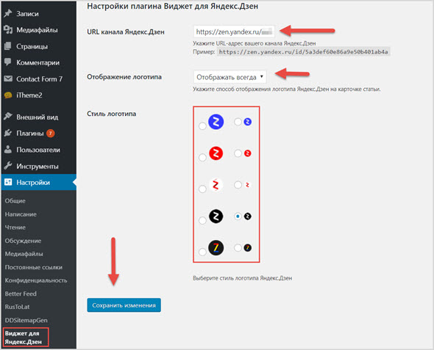Screen dimensions: 434x350
Task: Select the small red Zen logo style
Action: coord(238,153)
